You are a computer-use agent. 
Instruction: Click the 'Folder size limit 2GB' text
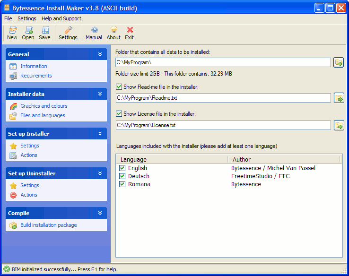tap(138, 74)
